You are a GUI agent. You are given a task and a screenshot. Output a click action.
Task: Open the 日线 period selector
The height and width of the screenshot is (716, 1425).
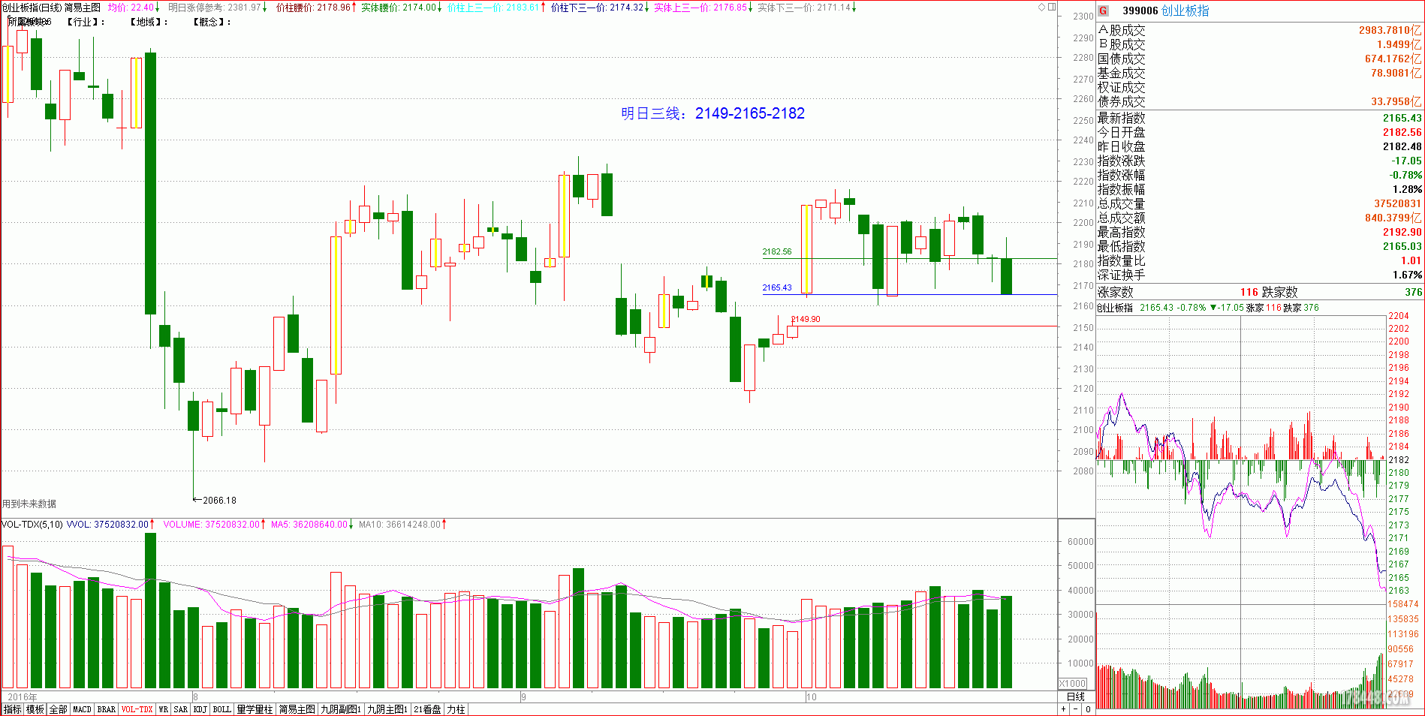1076,696
